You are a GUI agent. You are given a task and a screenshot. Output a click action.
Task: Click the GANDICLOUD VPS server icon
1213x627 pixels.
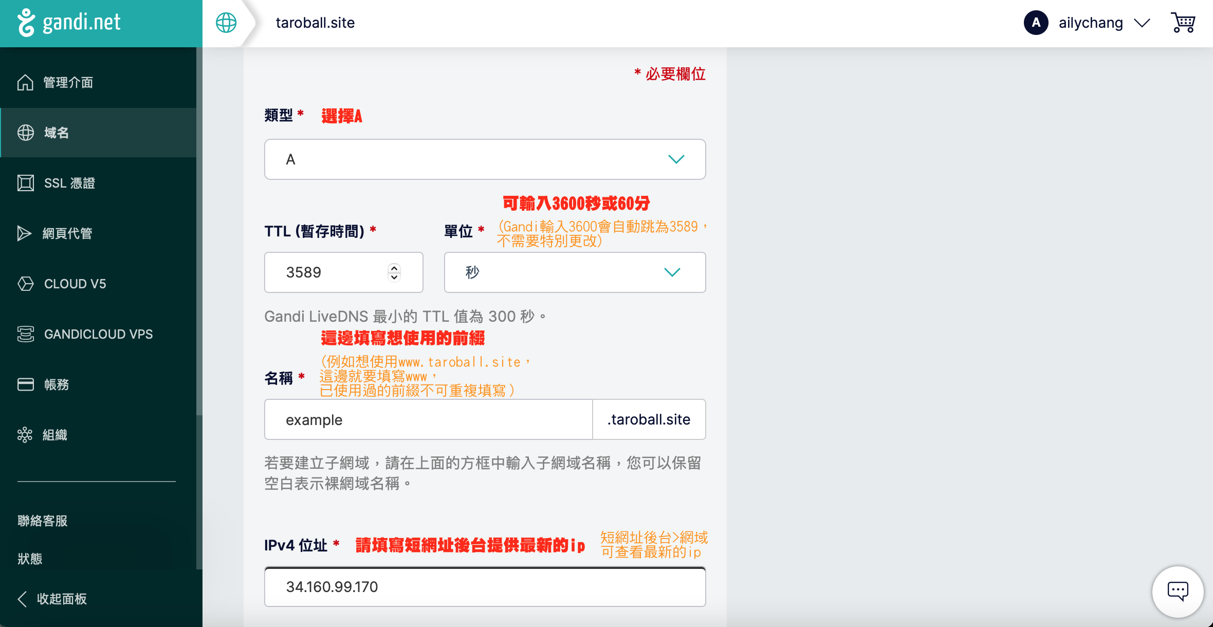[25, 334]
